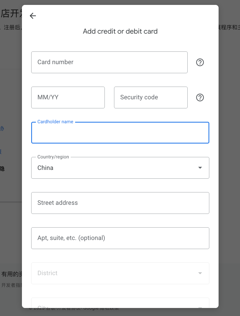
Task: Select the 有用的资 heading in the background
Action: point(12,274)
